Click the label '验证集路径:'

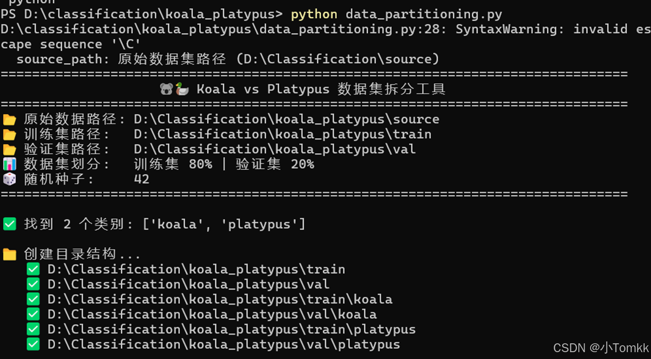point(67,149)
